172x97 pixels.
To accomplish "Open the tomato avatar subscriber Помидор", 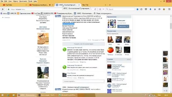I will [110, 50].
